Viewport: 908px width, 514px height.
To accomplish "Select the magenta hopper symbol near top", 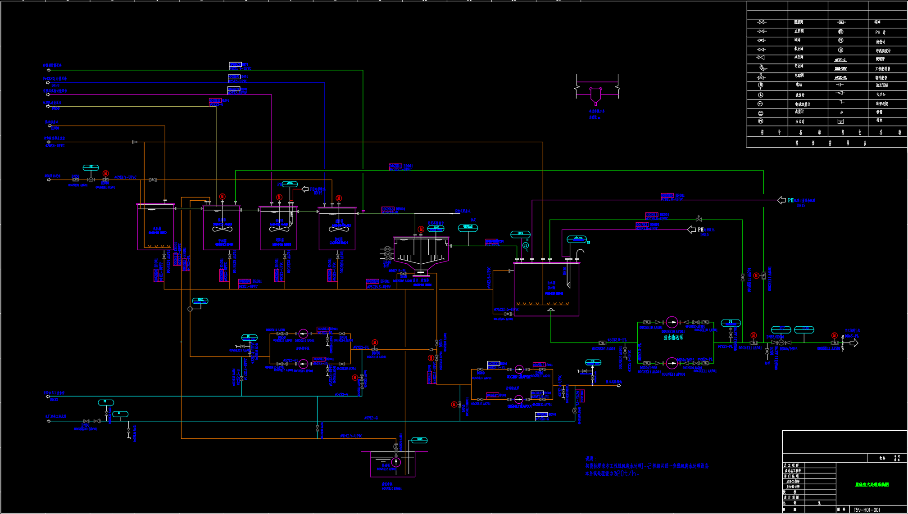I will 595,95.
